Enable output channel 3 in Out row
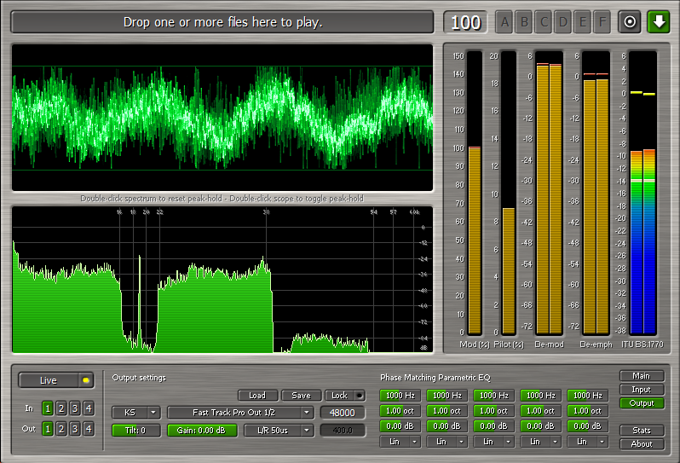680x463 pixels. point(75,429)
